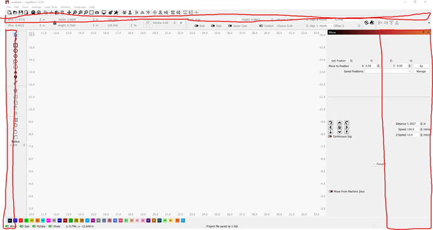Open the Laser Tools menu

click(x=51, y=7)
